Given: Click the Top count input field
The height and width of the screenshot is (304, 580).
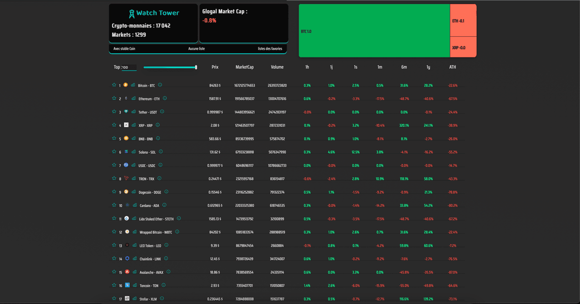Looking at the screenshot, I should coord(129,68).
